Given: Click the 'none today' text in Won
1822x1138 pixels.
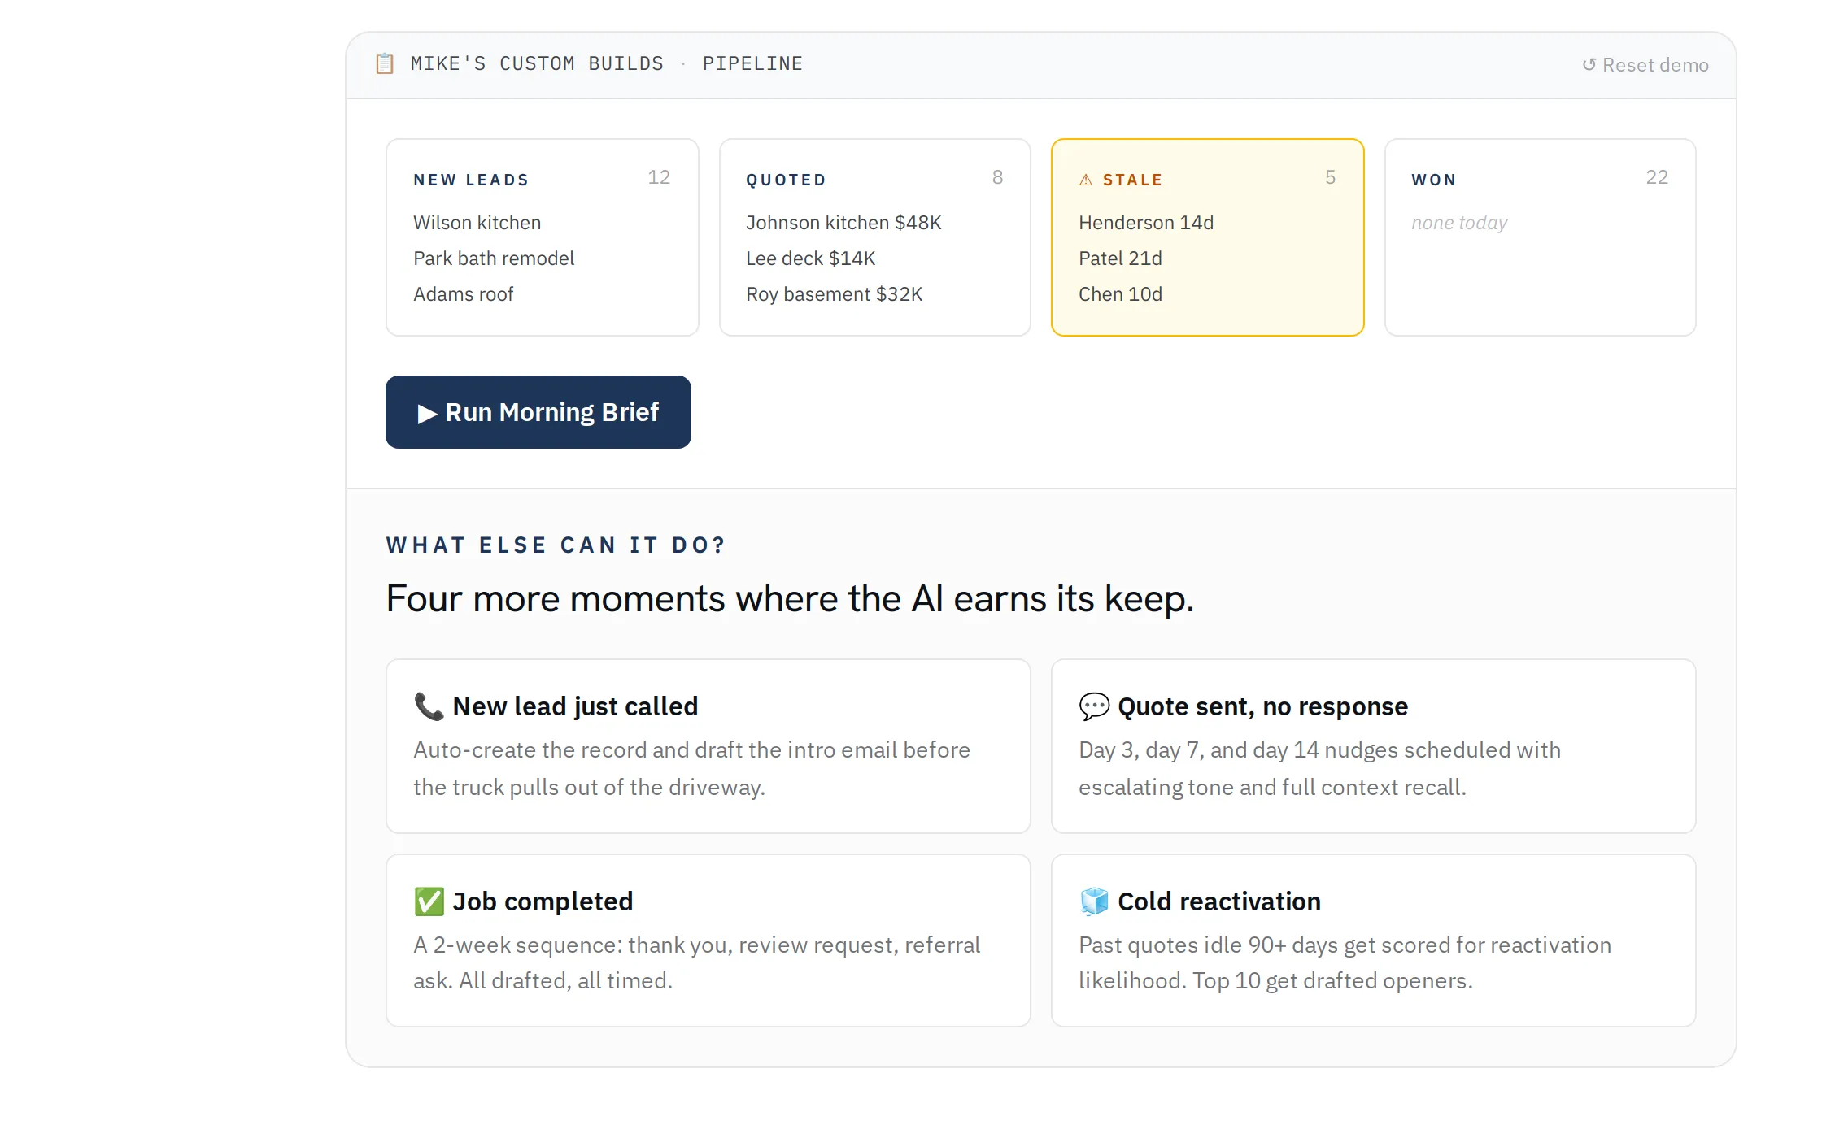Looking at the screenshot, I should [x=1459, y=223].
